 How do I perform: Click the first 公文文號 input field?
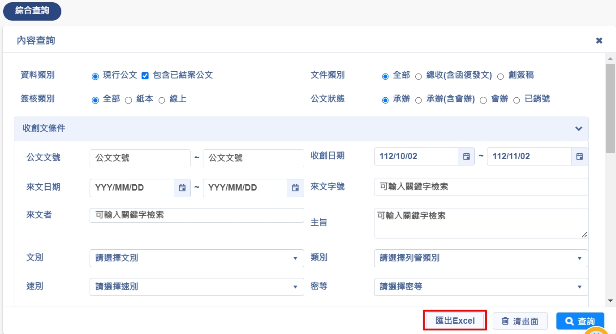(x=140, y=158)
